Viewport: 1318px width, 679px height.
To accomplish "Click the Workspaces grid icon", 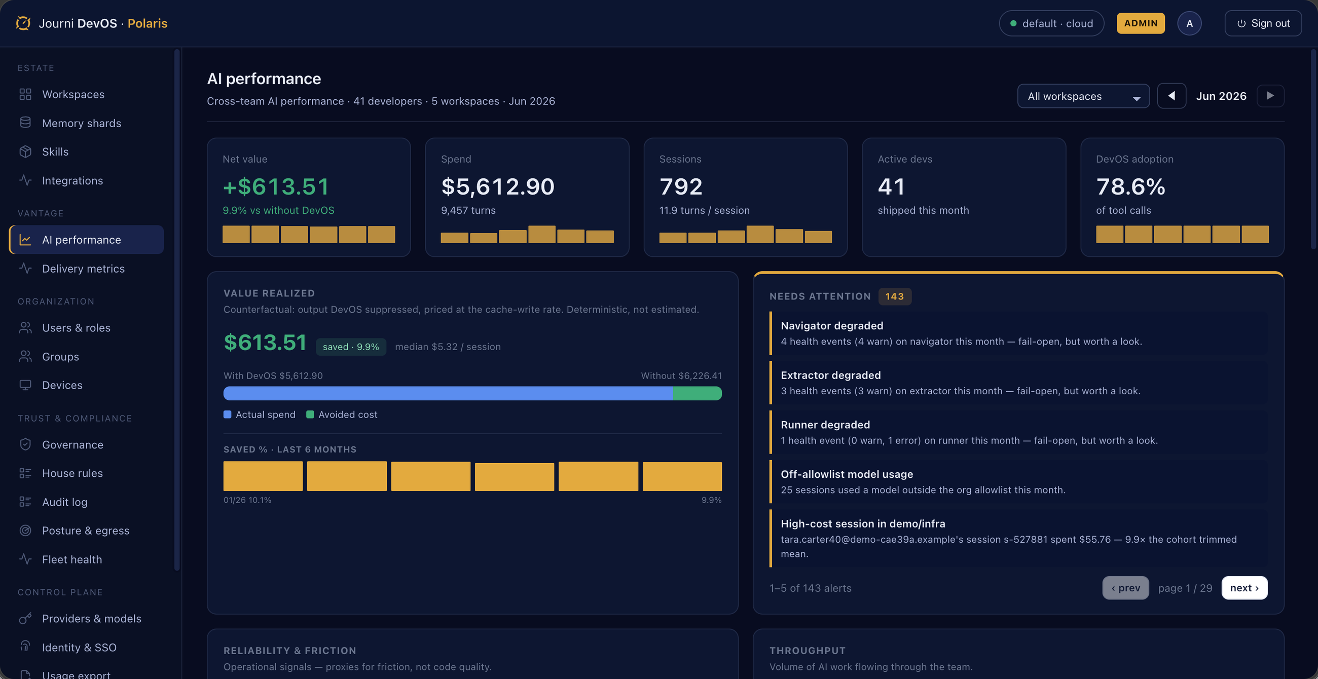I will click(x=25, y=94).
